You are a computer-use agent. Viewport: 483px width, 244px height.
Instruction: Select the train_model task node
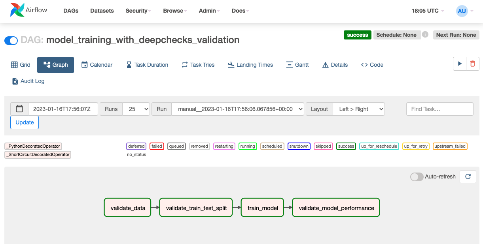tap(263, 208)
